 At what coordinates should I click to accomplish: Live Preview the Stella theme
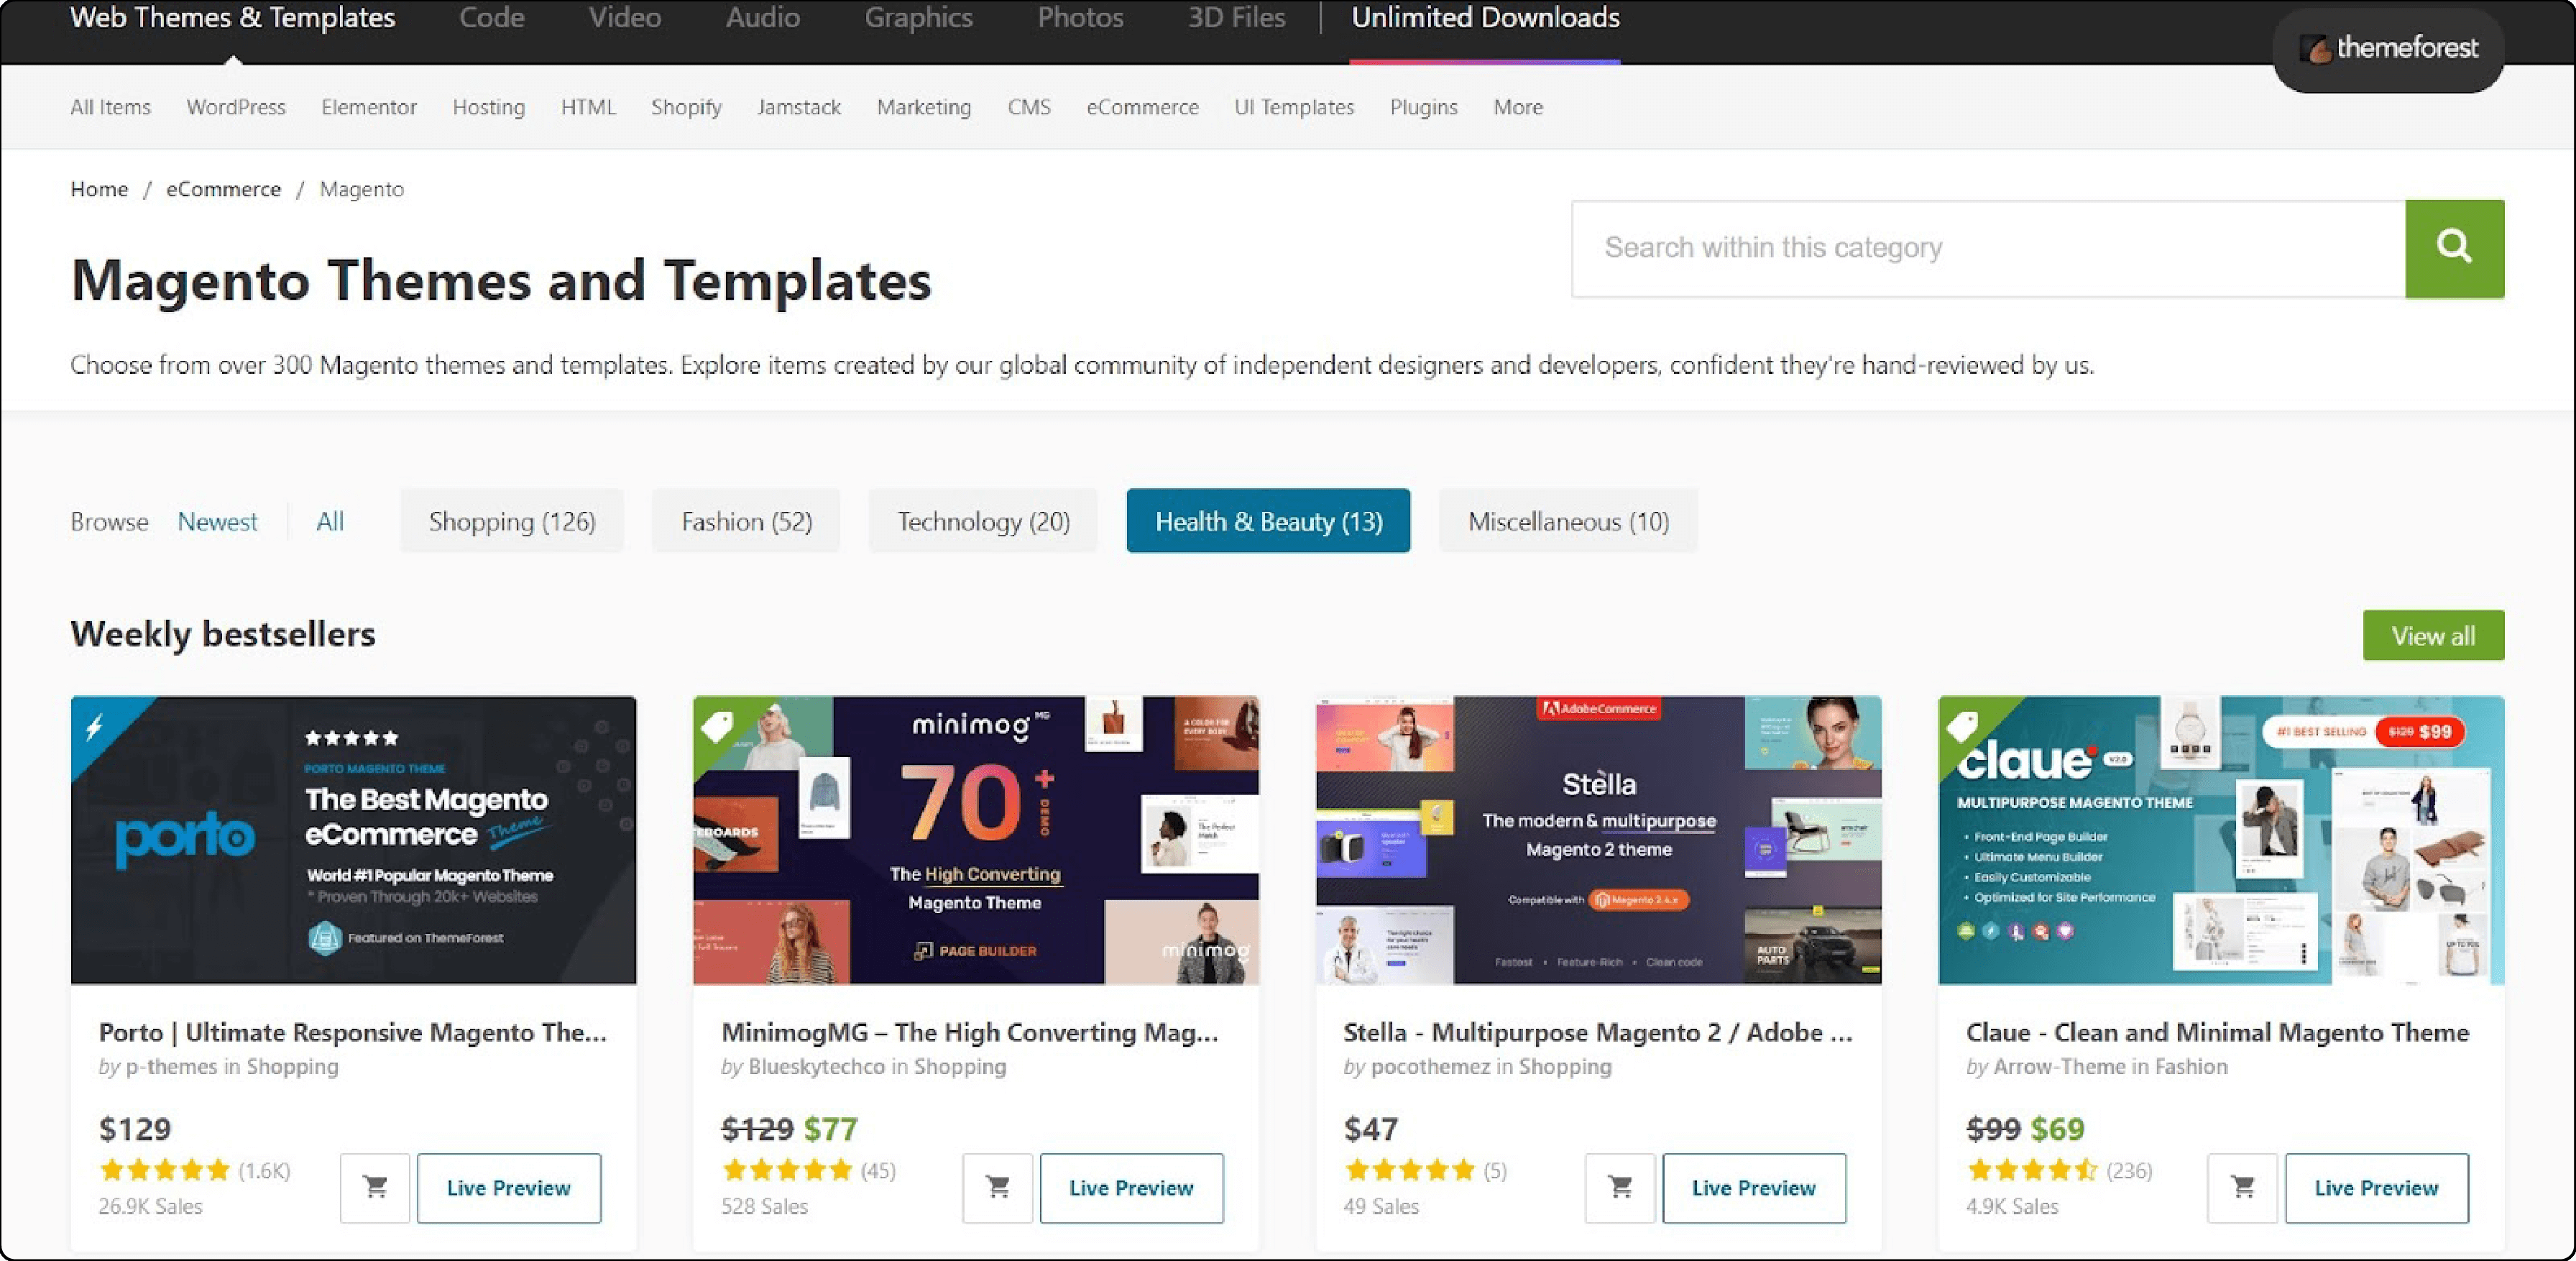(1754, 1187)
